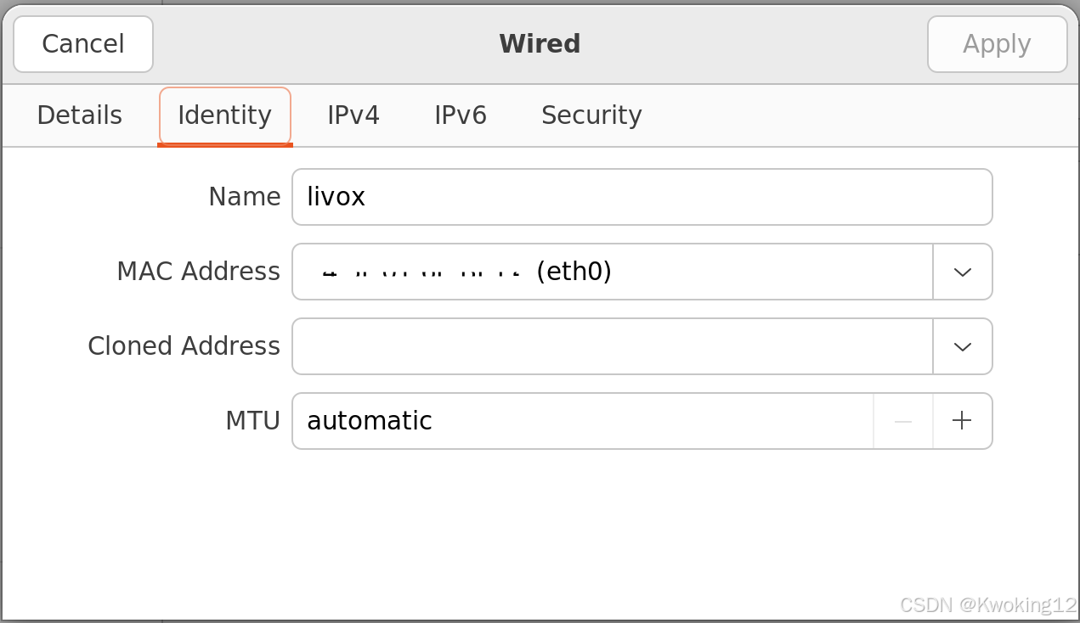Expand the MAC Address dropdown arrow
Image resolution: width=1080 pixels, height=623 pixels.
[962, 272]
